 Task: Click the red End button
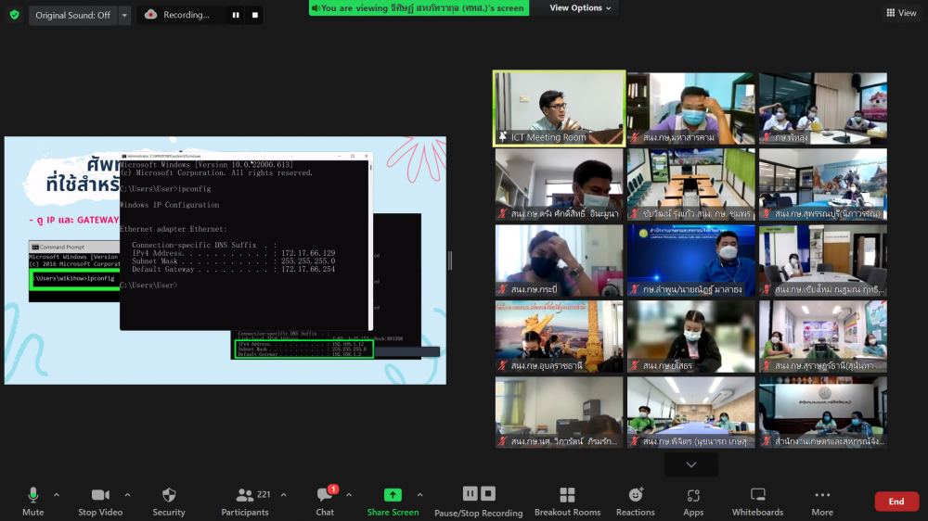click(x=896, y=502)
